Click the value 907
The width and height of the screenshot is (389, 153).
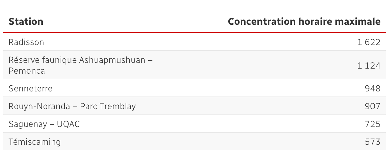point(372,106)
